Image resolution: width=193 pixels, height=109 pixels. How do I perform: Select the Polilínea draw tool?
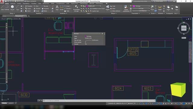[7, 8]
